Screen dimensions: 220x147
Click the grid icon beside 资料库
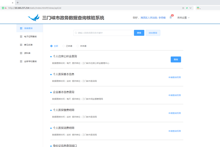click(21, 53)
